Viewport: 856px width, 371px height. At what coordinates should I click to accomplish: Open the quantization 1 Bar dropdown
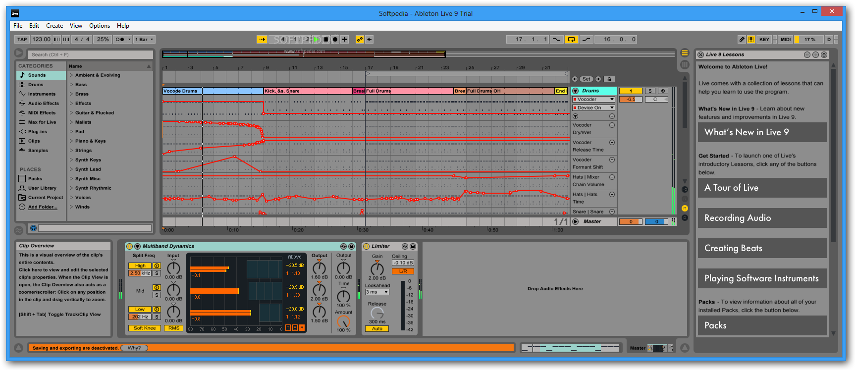(x=144, y=39)
